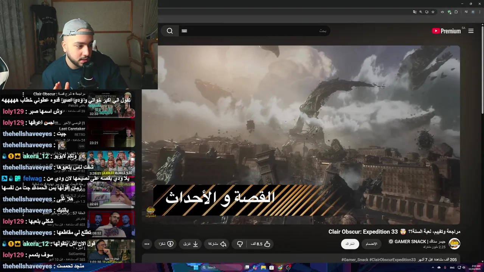Click the browser translate page icon
The image size is (484, 272).
[x=415, y=12]
